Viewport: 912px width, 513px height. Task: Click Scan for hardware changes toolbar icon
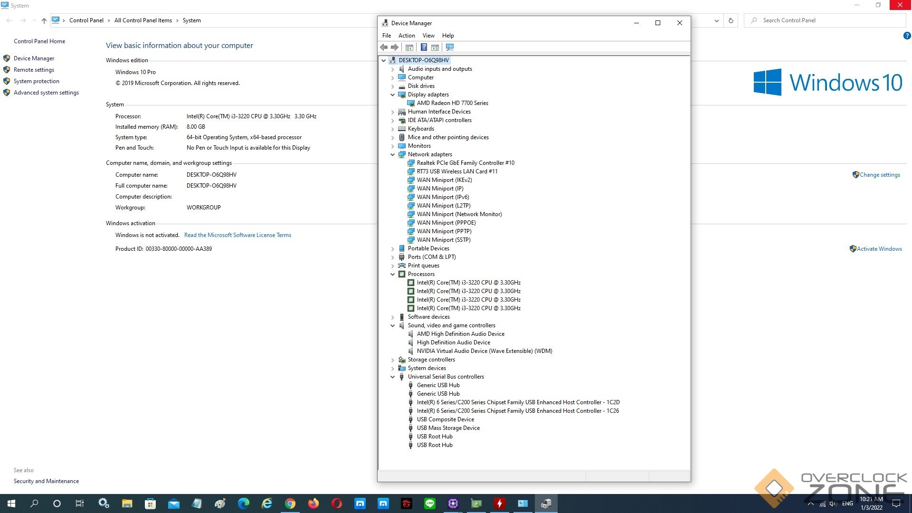click(449, 47)
